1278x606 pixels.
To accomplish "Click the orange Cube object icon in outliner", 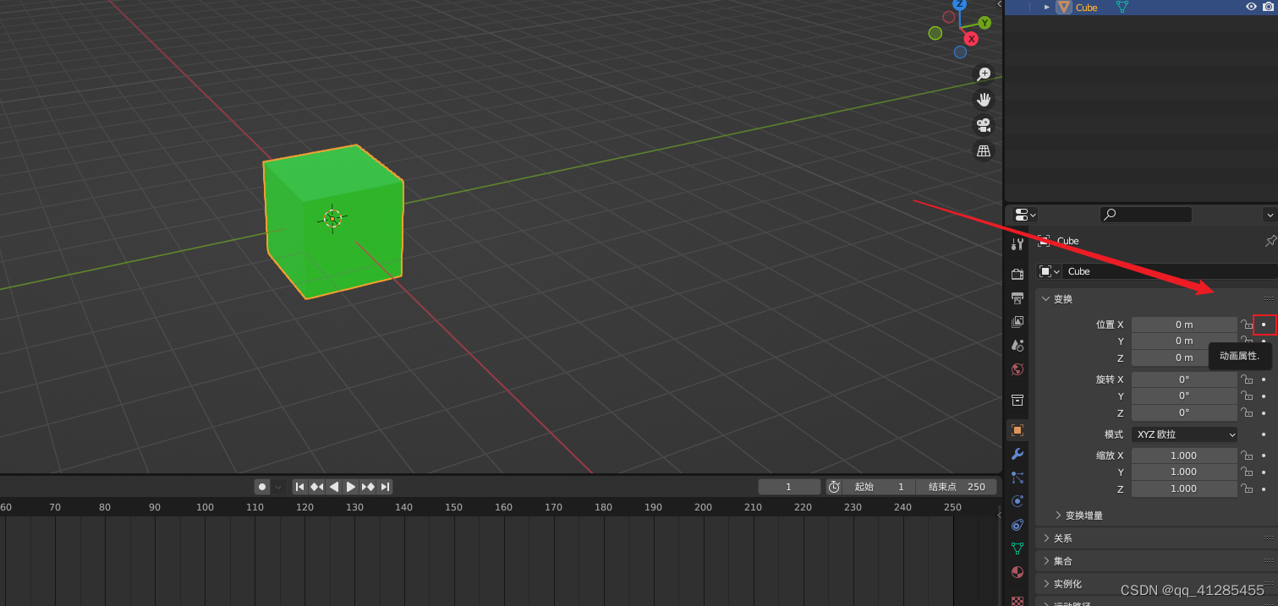I will click(1064, 7).
